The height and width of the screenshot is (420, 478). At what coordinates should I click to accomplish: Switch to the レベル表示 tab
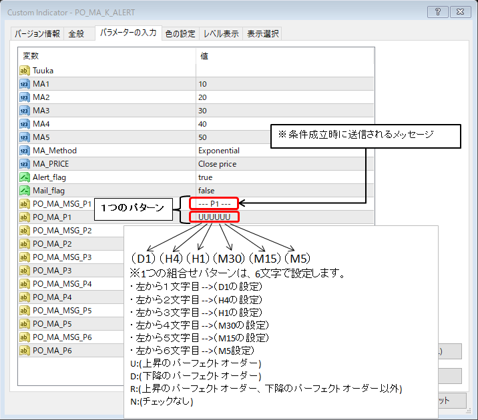[x=221, y=34]
